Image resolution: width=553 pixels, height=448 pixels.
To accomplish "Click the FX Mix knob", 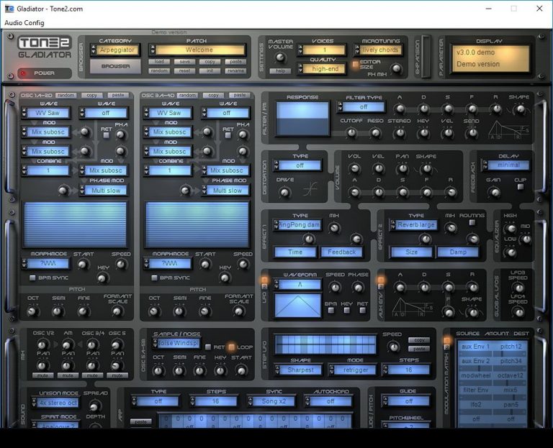I will 397,68.
